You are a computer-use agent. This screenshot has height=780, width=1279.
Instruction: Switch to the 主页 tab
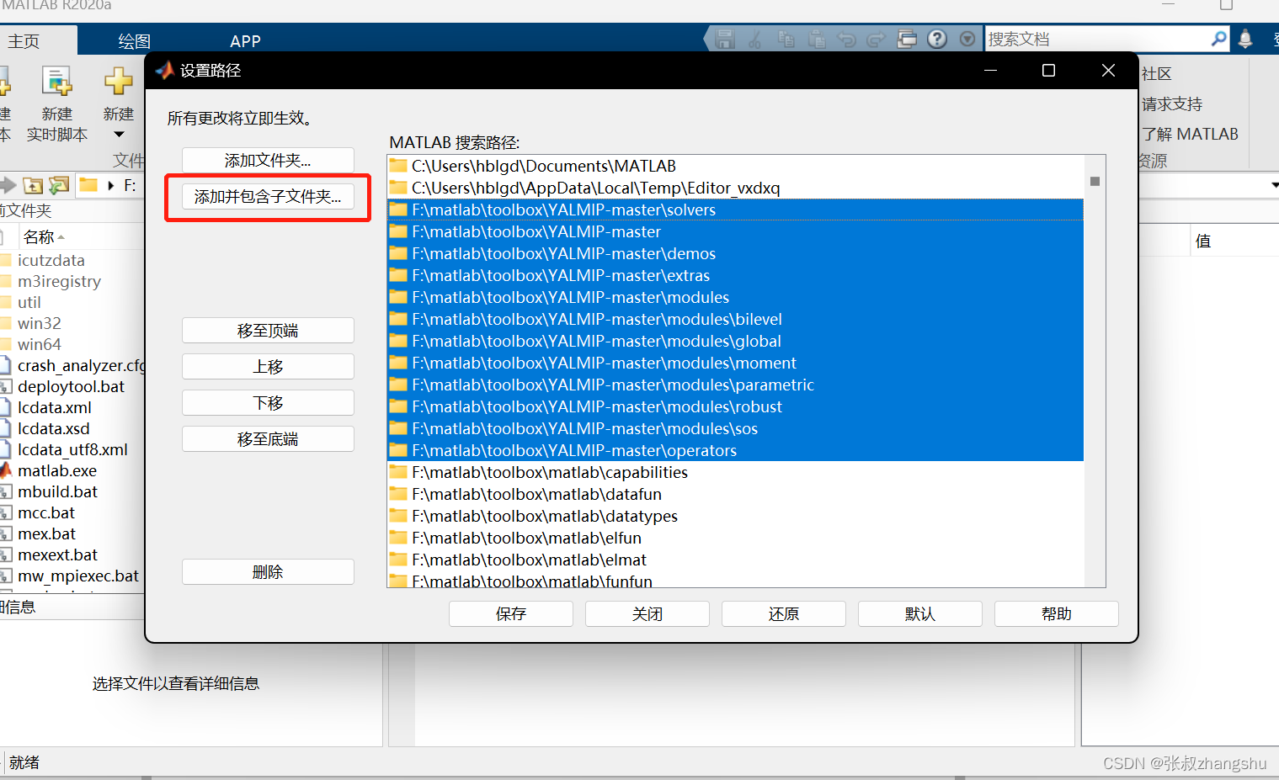click(x=24, y=40)
